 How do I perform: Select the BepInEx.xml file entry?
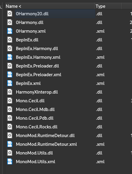[x=28, y=83]
